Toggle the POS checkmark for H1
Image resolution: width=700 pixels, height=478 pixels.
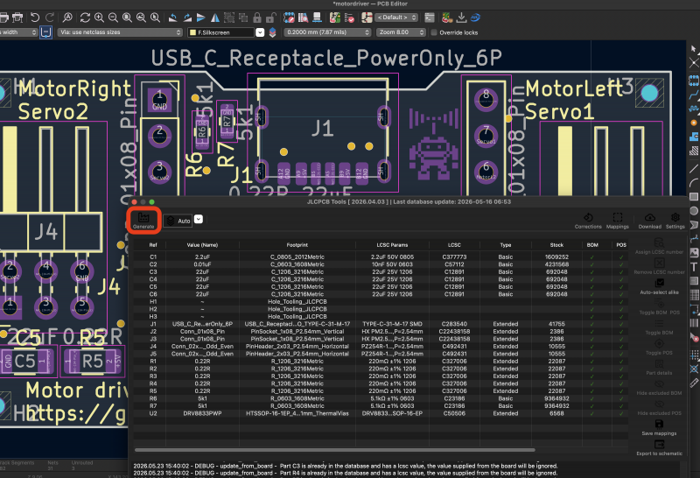click(620, 301)
